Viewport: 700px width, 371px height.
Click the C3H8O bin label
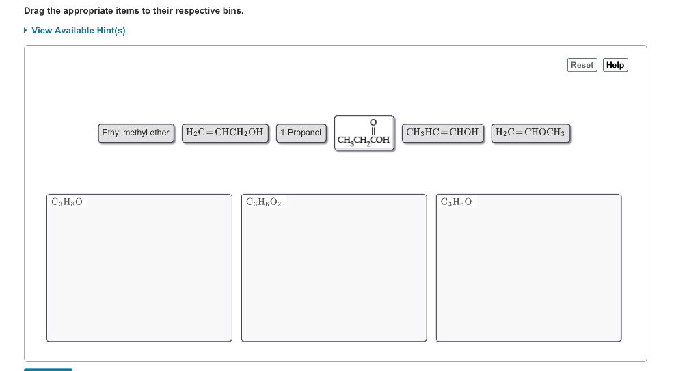[67, 202]
